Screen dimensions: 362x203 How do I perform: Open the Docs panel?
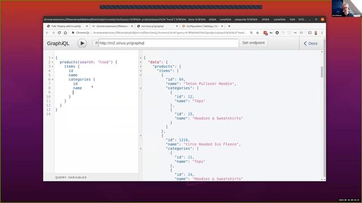click(x=311, y=43)
